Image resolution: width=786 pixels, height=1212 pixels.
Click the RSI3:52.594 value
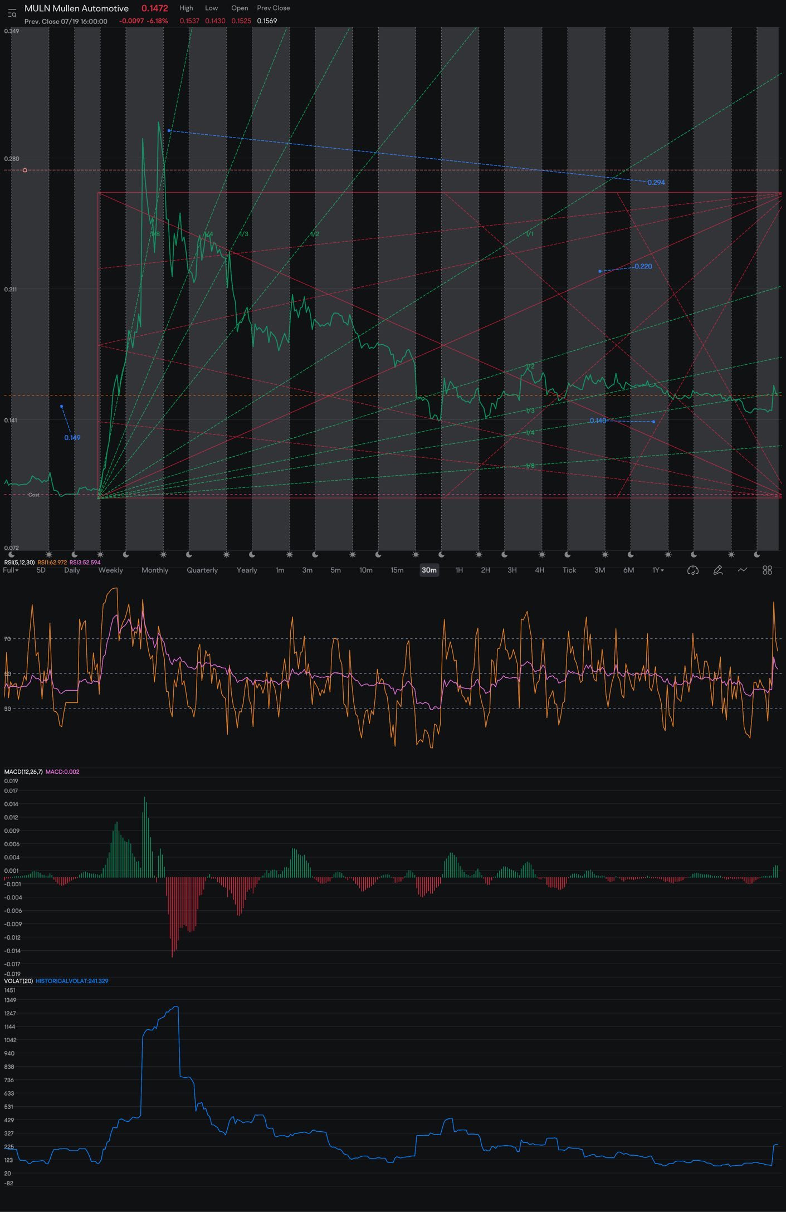point(85,563)
